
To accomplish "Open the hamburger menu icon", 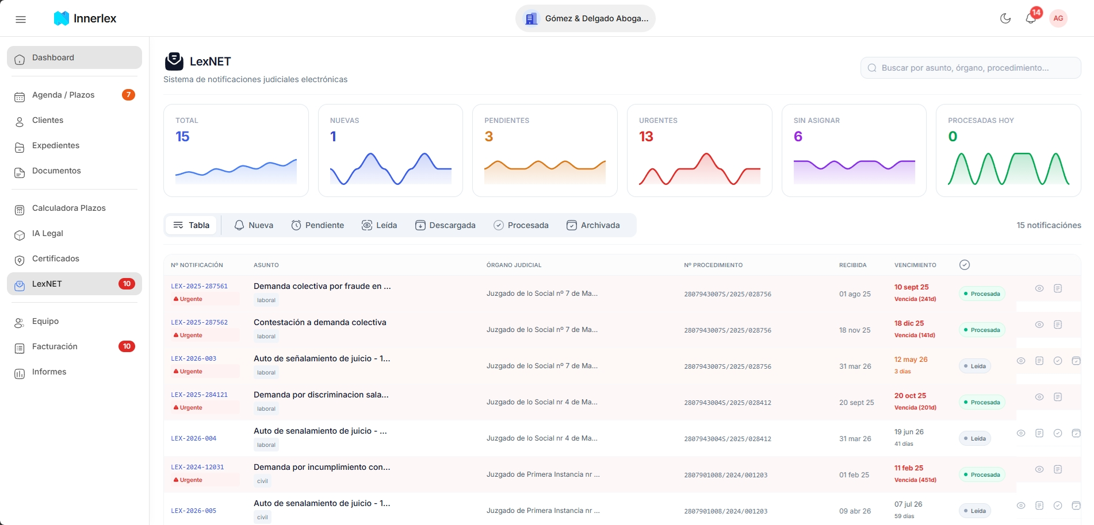I will pyautogui.click(x=21, y=19).
